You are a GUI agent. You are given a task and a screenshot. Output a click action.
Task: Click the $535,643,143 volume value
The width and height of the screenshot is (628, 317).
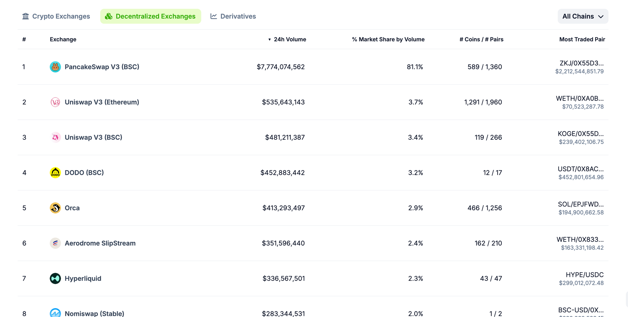point(283,102)
